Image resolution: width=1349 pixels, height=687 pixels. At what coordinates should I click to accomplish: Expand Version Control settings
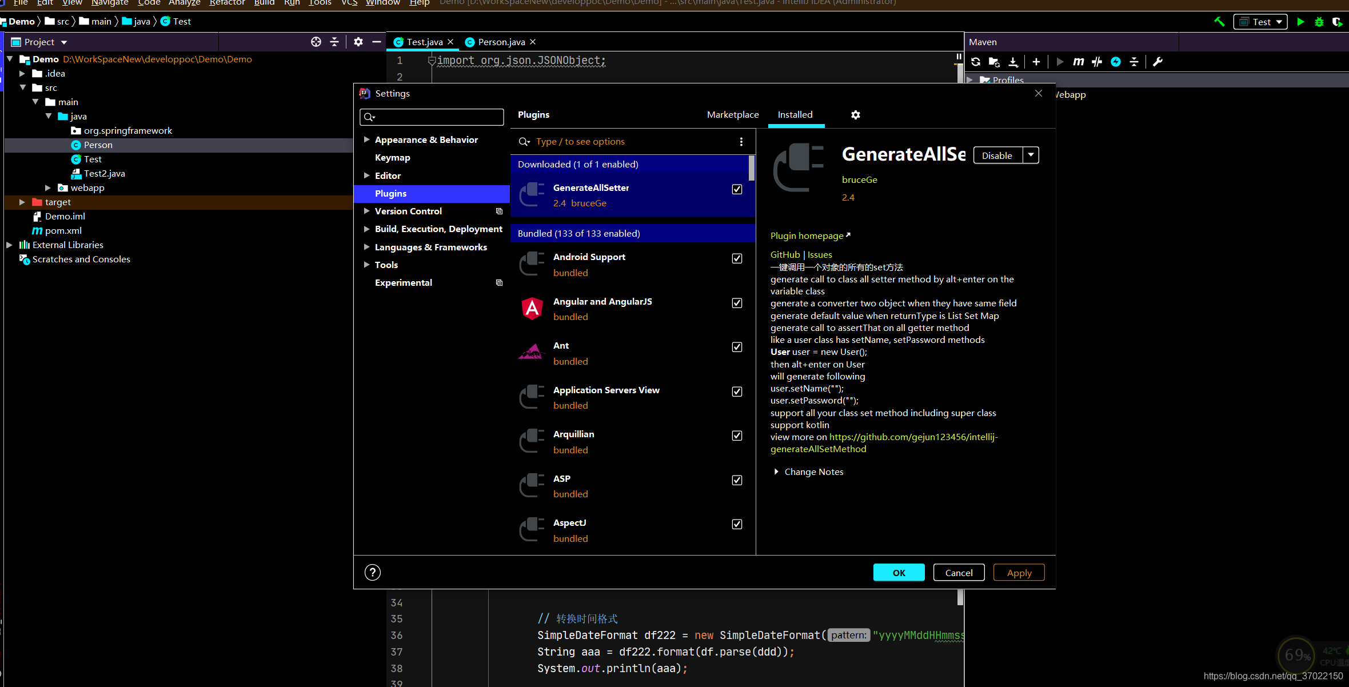[366, 211]
